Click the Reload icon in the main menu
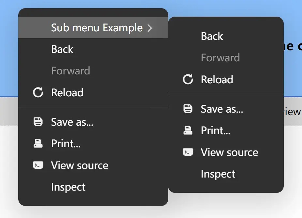Screen dimensions: 302x218 point(38,92)
